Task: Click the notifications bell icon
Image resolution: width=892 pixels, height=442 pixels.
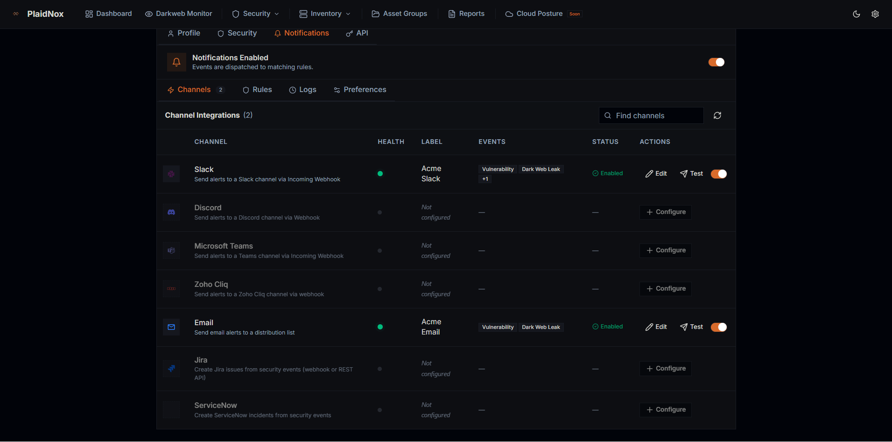Action: click(176, 62)
